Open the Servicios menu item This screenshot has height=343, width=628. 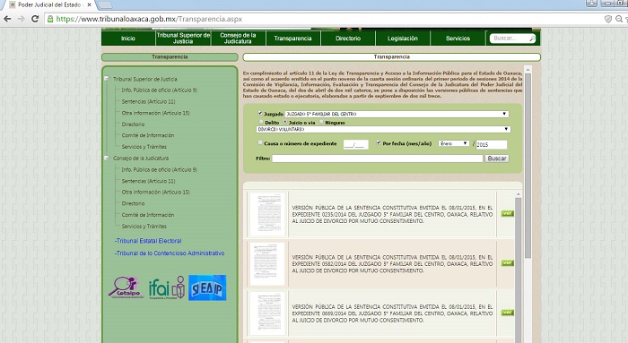click(458, 39)
